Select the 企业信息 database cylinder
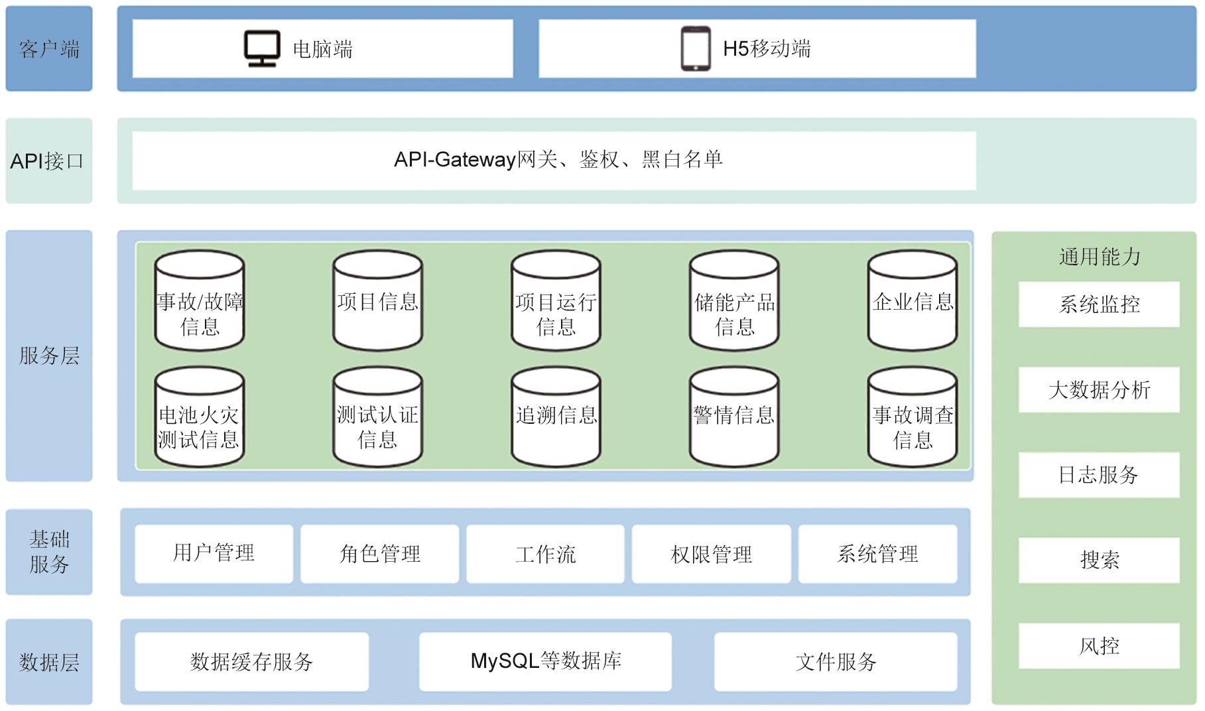This screenshot has width=1205, height=711. click(913, 302)
